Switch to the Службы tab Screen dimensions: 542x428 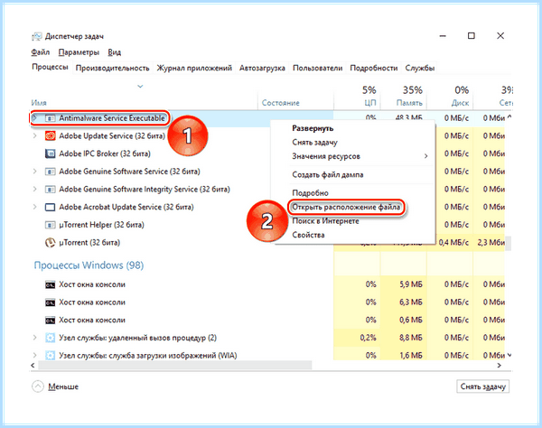(420, 68)
